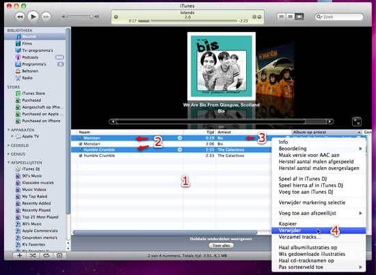Open Pas sorteerveld toe submenu

pos(319,267)
